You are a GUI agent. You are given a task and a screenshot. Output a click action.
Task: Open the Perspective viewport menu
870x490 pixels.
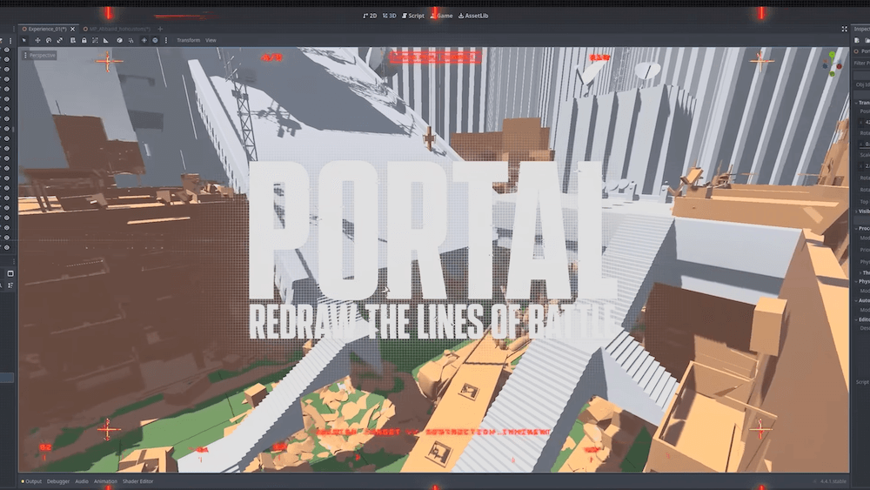(39, 56)
